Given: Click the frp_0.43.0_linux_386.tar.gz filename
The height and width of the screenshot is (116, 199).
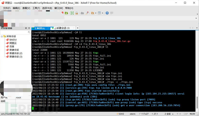Looking at the screenshot, I should (x=112, y=41).
